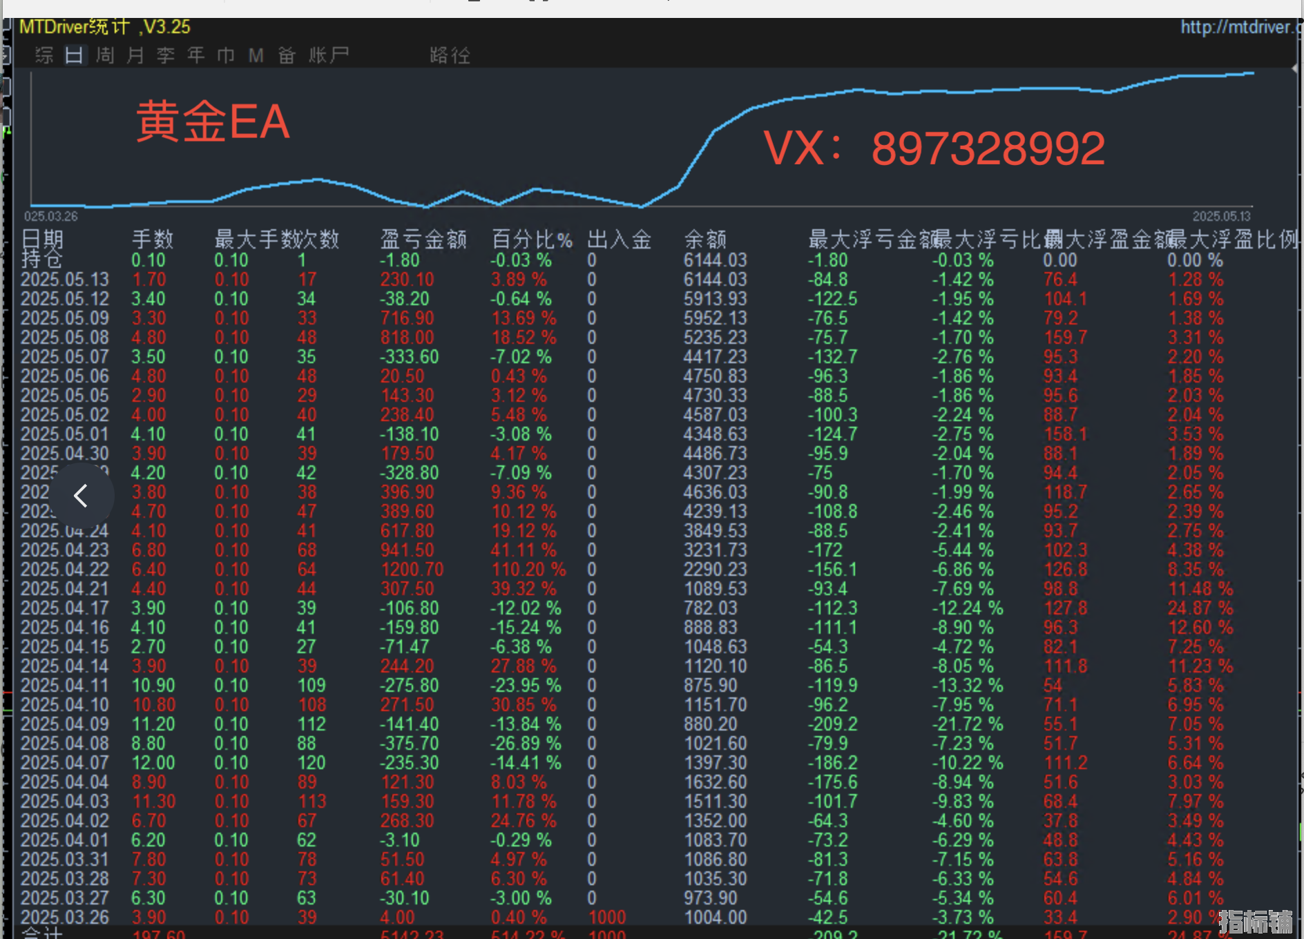
Task: Open the http://mtdriver link
Action: tap(1241, 27)
